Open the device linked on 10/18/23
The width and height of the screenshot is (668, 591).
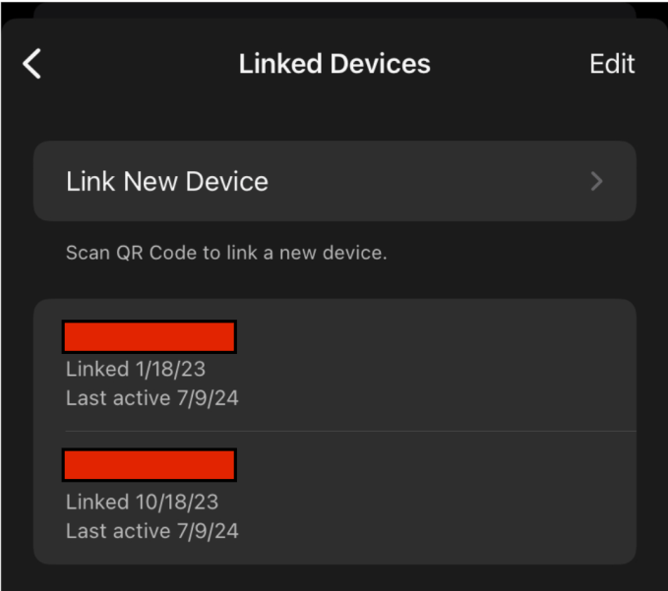(x=334, y=498)
